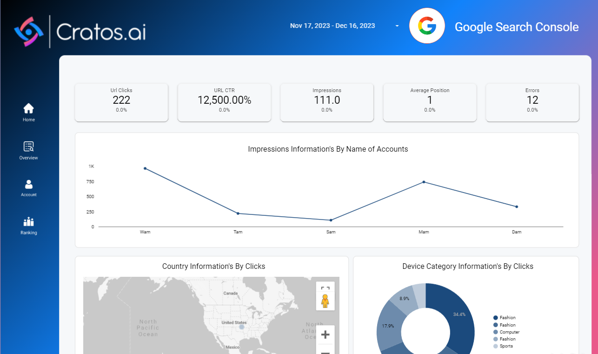The image size is (598, 354).
Task: Click the Country Information's By Clicks title
Action: (x=213, y=267)
